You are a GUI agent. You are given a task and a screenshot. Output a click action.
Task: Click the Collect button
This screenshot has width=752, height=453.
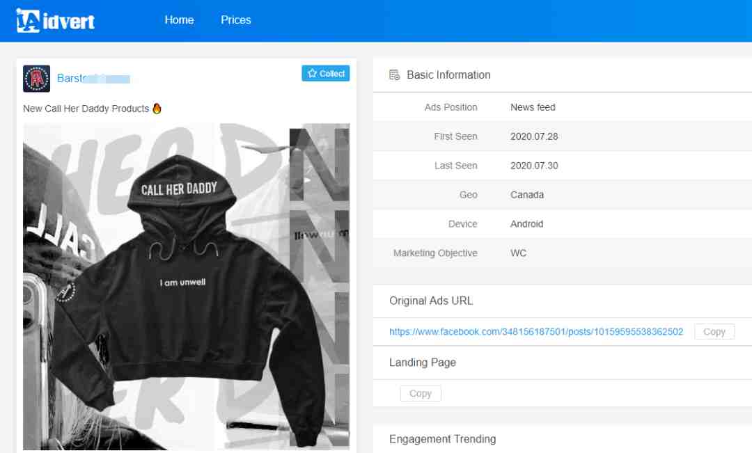point(326,73)
